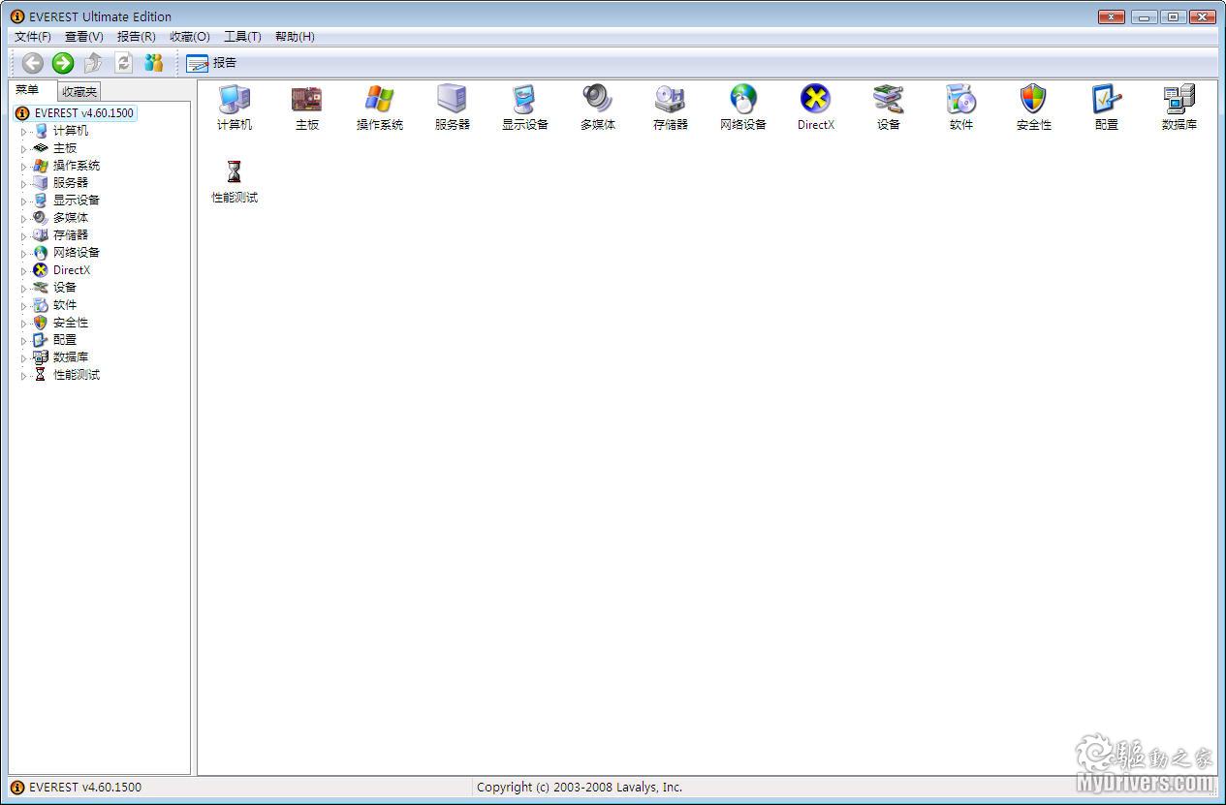Open the 性能测试 hourglass icon in main panel
This screenshot has width=1226, height=805.
tap(235, 180)
